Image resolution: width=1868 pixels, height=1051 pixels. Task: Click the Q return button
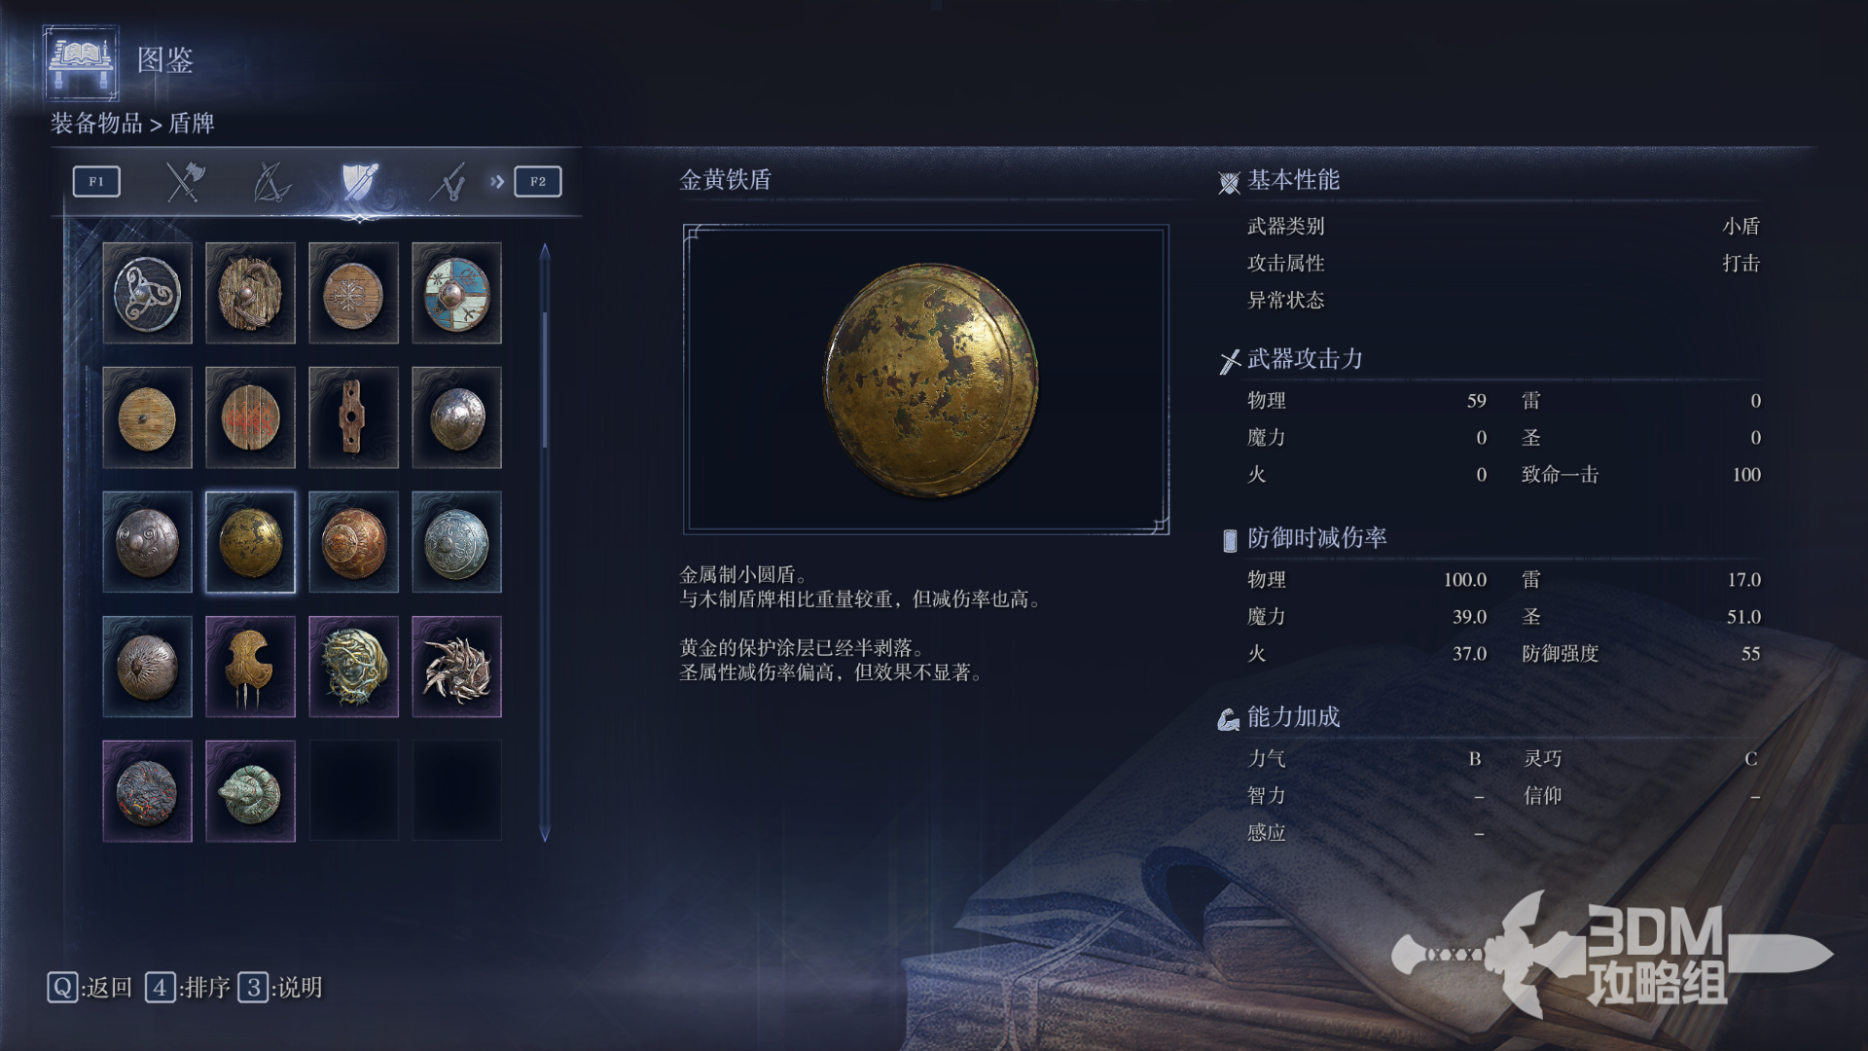90,988
